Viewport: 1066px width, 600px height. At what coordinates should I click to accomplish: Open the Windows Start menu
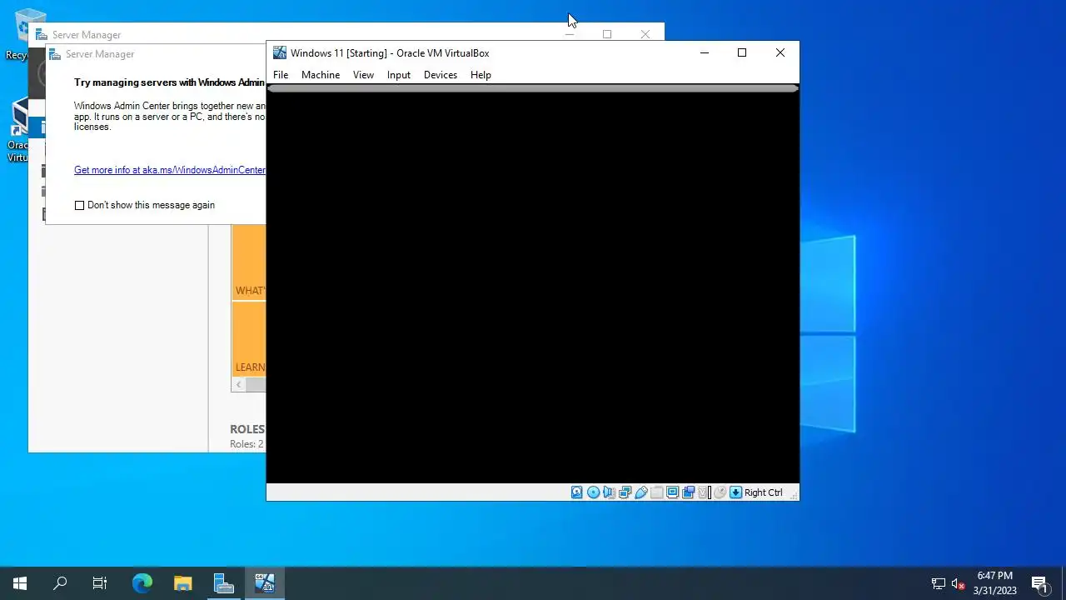20,583
